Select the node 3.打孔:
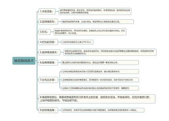 pyautogui.click(x=45, y=32)
